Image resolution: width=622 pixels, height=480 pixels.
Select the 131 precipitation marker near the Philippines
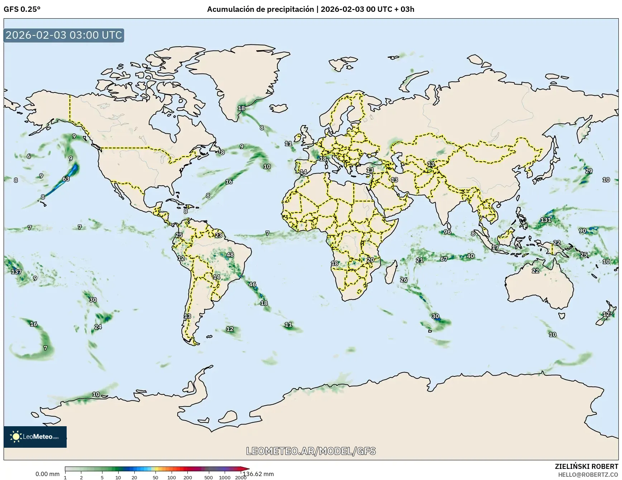545,220
